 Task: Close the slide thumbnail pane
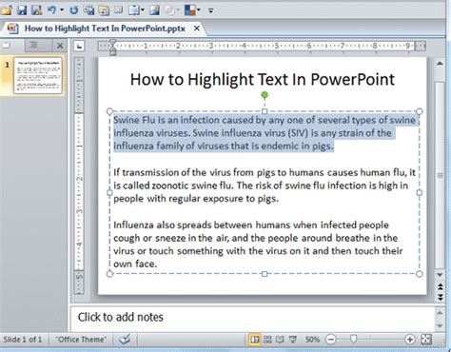point(60,46)
